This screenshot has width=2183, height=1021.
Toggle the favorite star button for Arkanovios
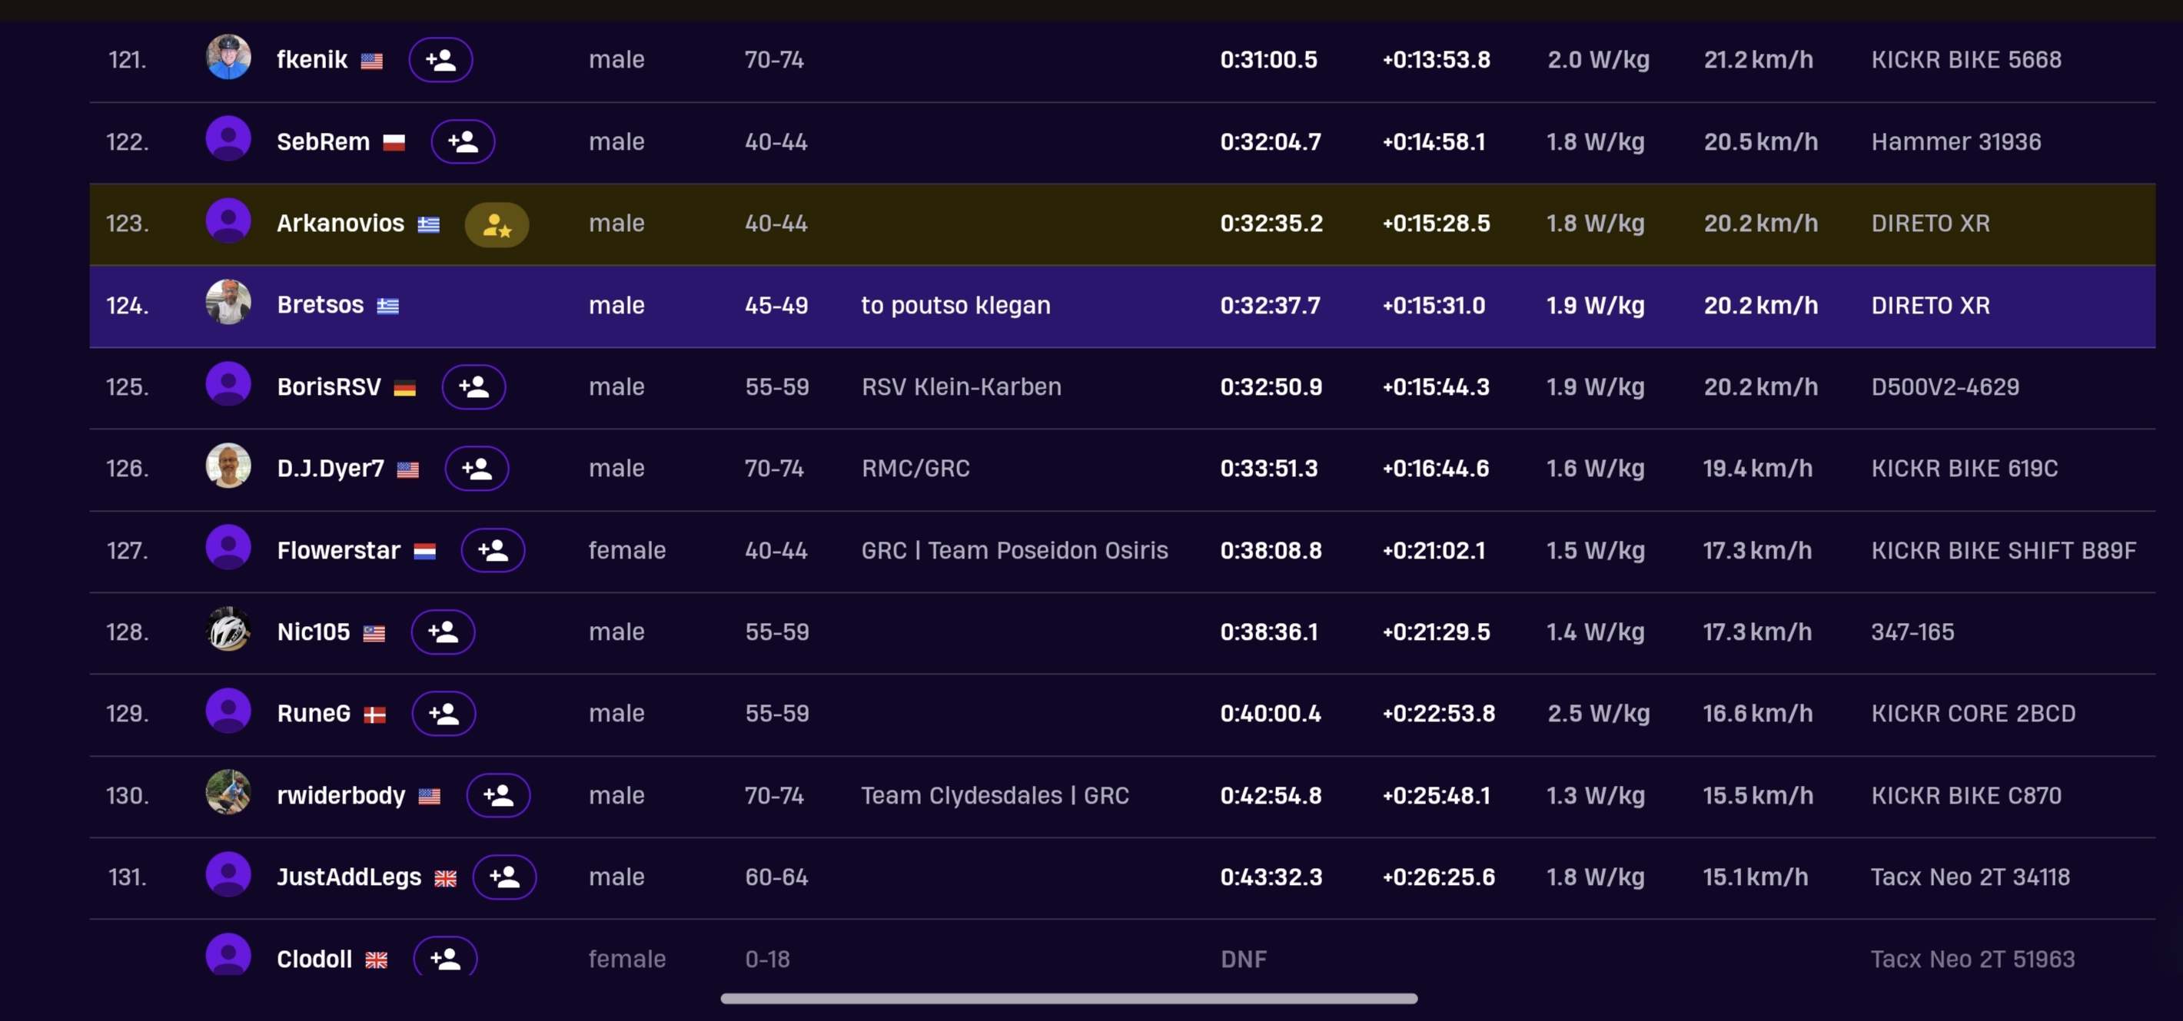coord(497,224)
